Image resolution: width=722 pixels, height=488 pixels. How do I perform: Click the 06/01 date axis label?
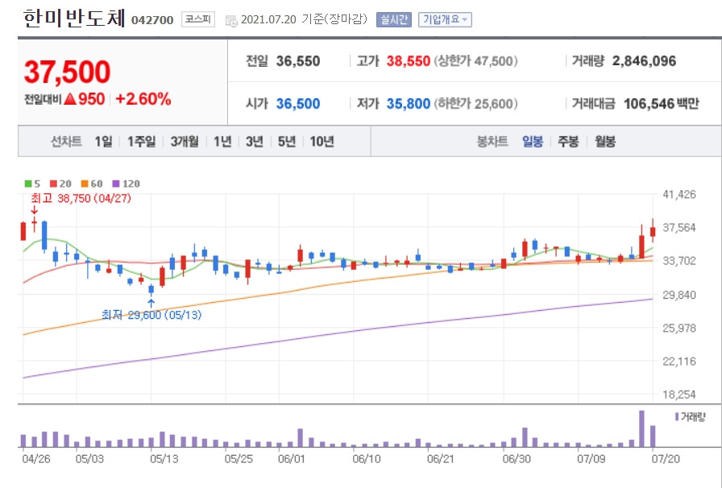[x=292, y=459]
